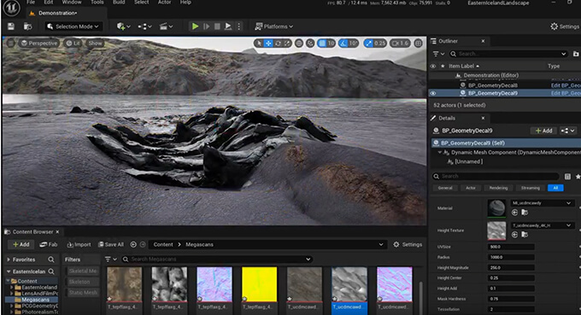Activate the Rotate gizmo tool
The height and width of the screenshot is (315, 581).
[278, 44]
